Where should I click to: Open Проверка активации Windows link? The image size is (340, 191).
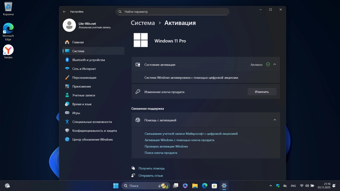pos(166,146)
